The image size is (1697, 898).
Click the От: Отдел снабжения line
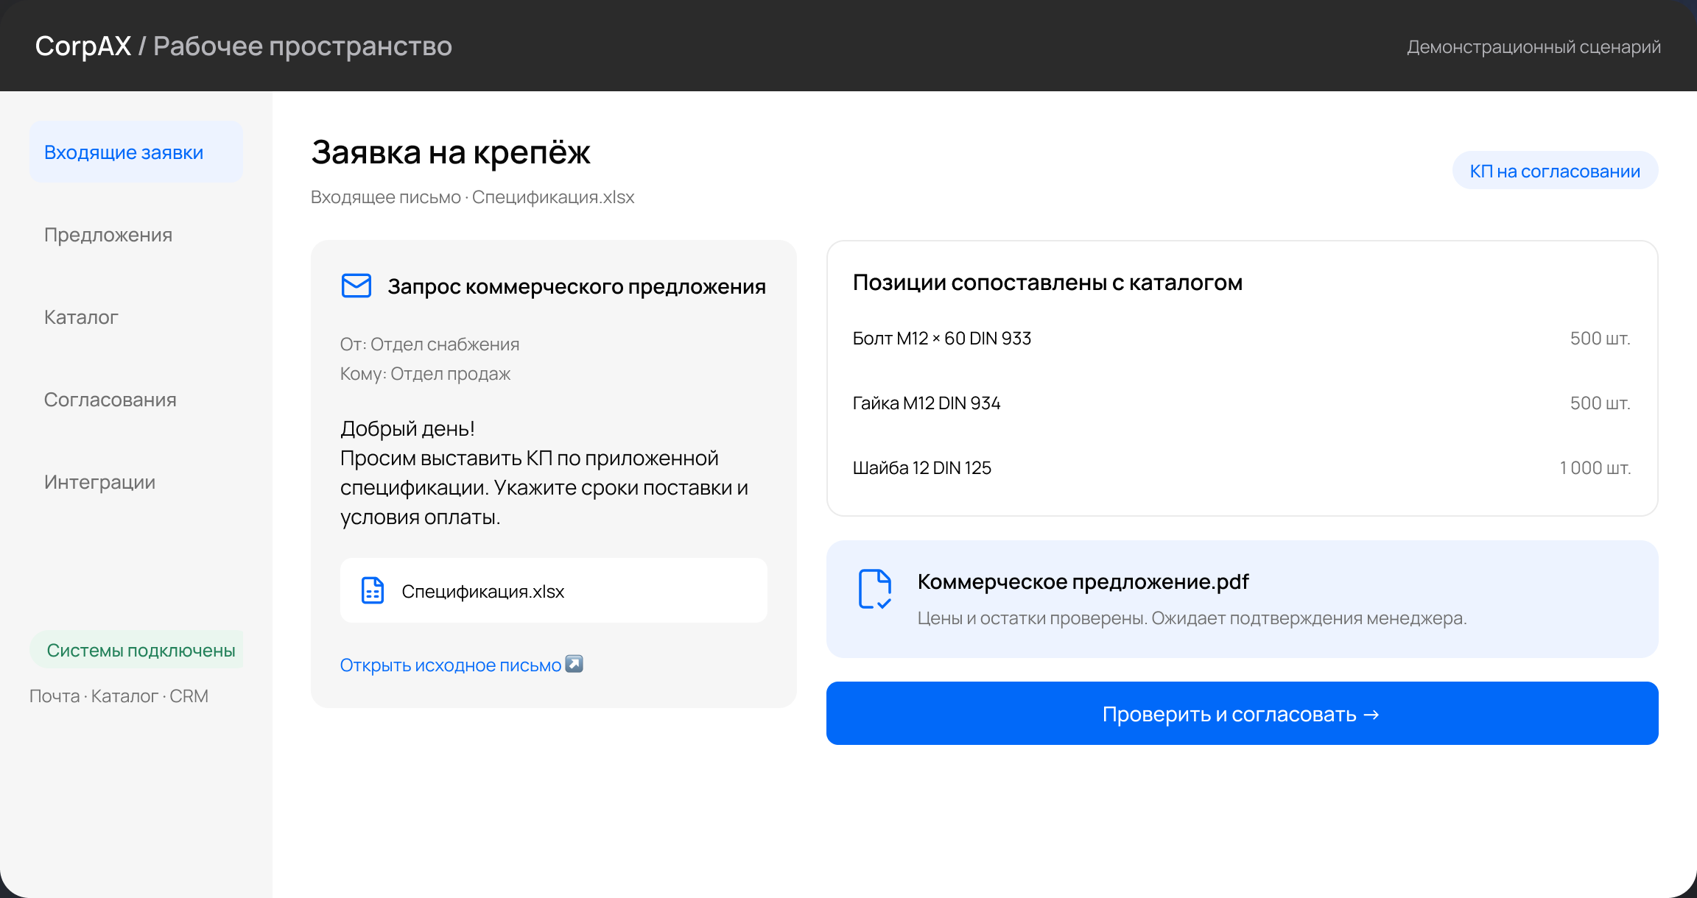coord(429,344)
